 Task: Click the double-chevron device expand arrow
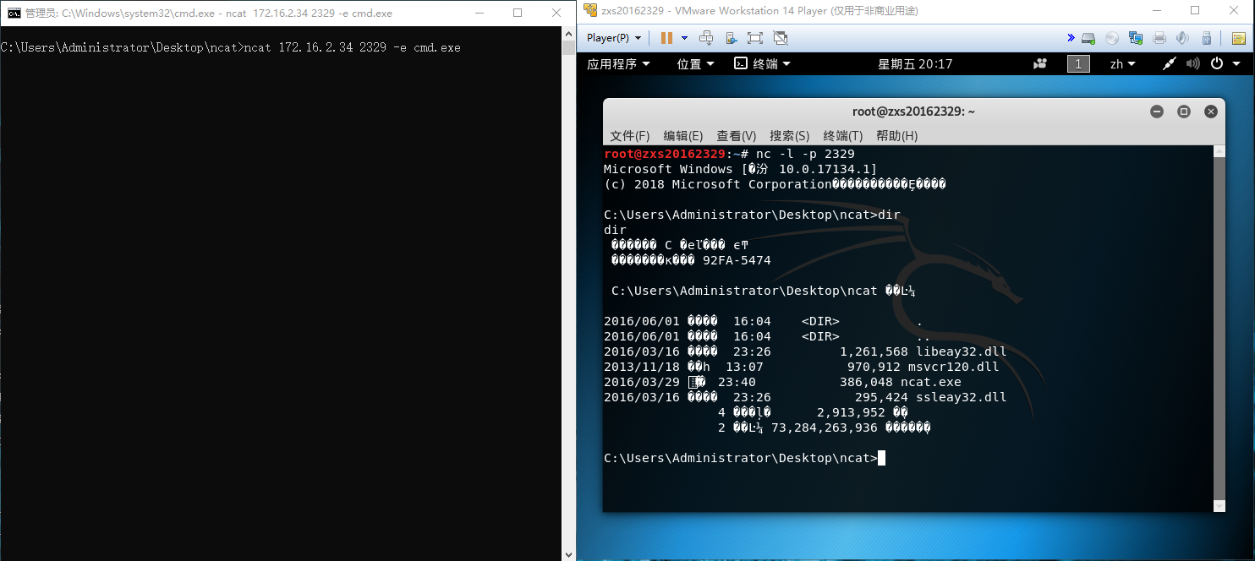(1071, 38)
